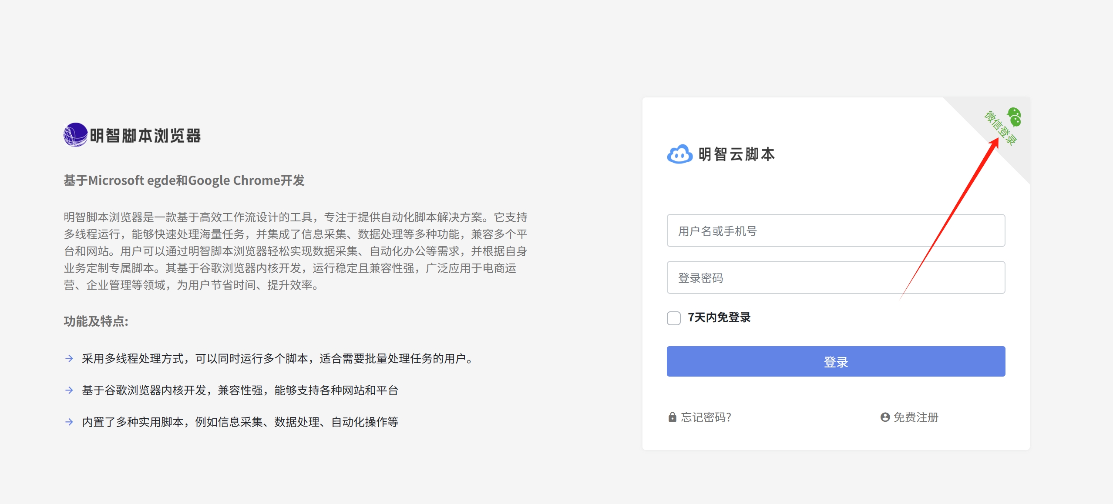The height and width of the screenshot is (504, 1113).
Task: Click the 明智云脚本 title text
Action: point(736,154)
